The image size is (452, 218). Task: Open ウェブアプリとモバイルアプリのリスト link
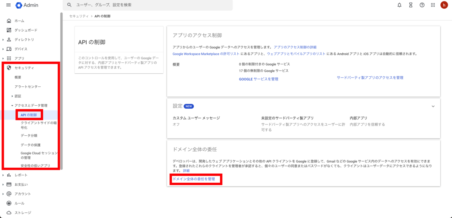pos(296,54)
